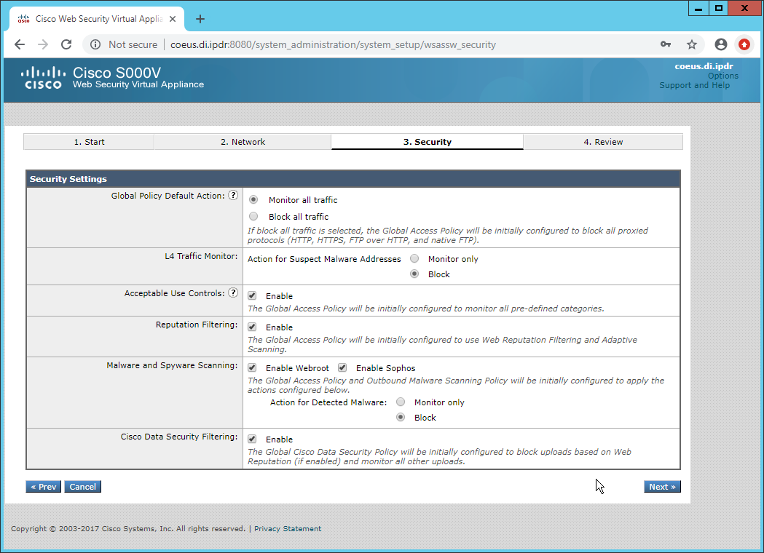
Task: Click the Cancel button
Action: [83, 486]
